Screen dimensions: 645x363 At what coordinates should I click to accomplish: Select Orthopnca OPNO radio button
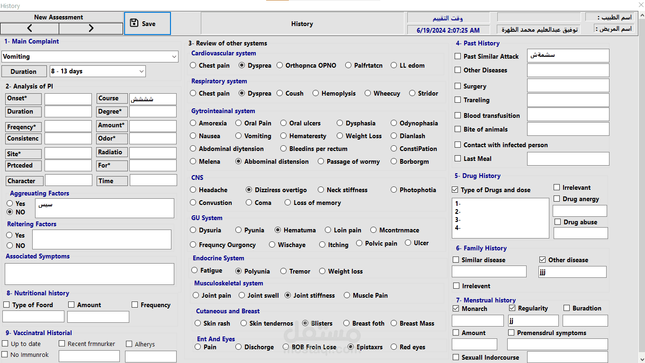click(280, 65)
